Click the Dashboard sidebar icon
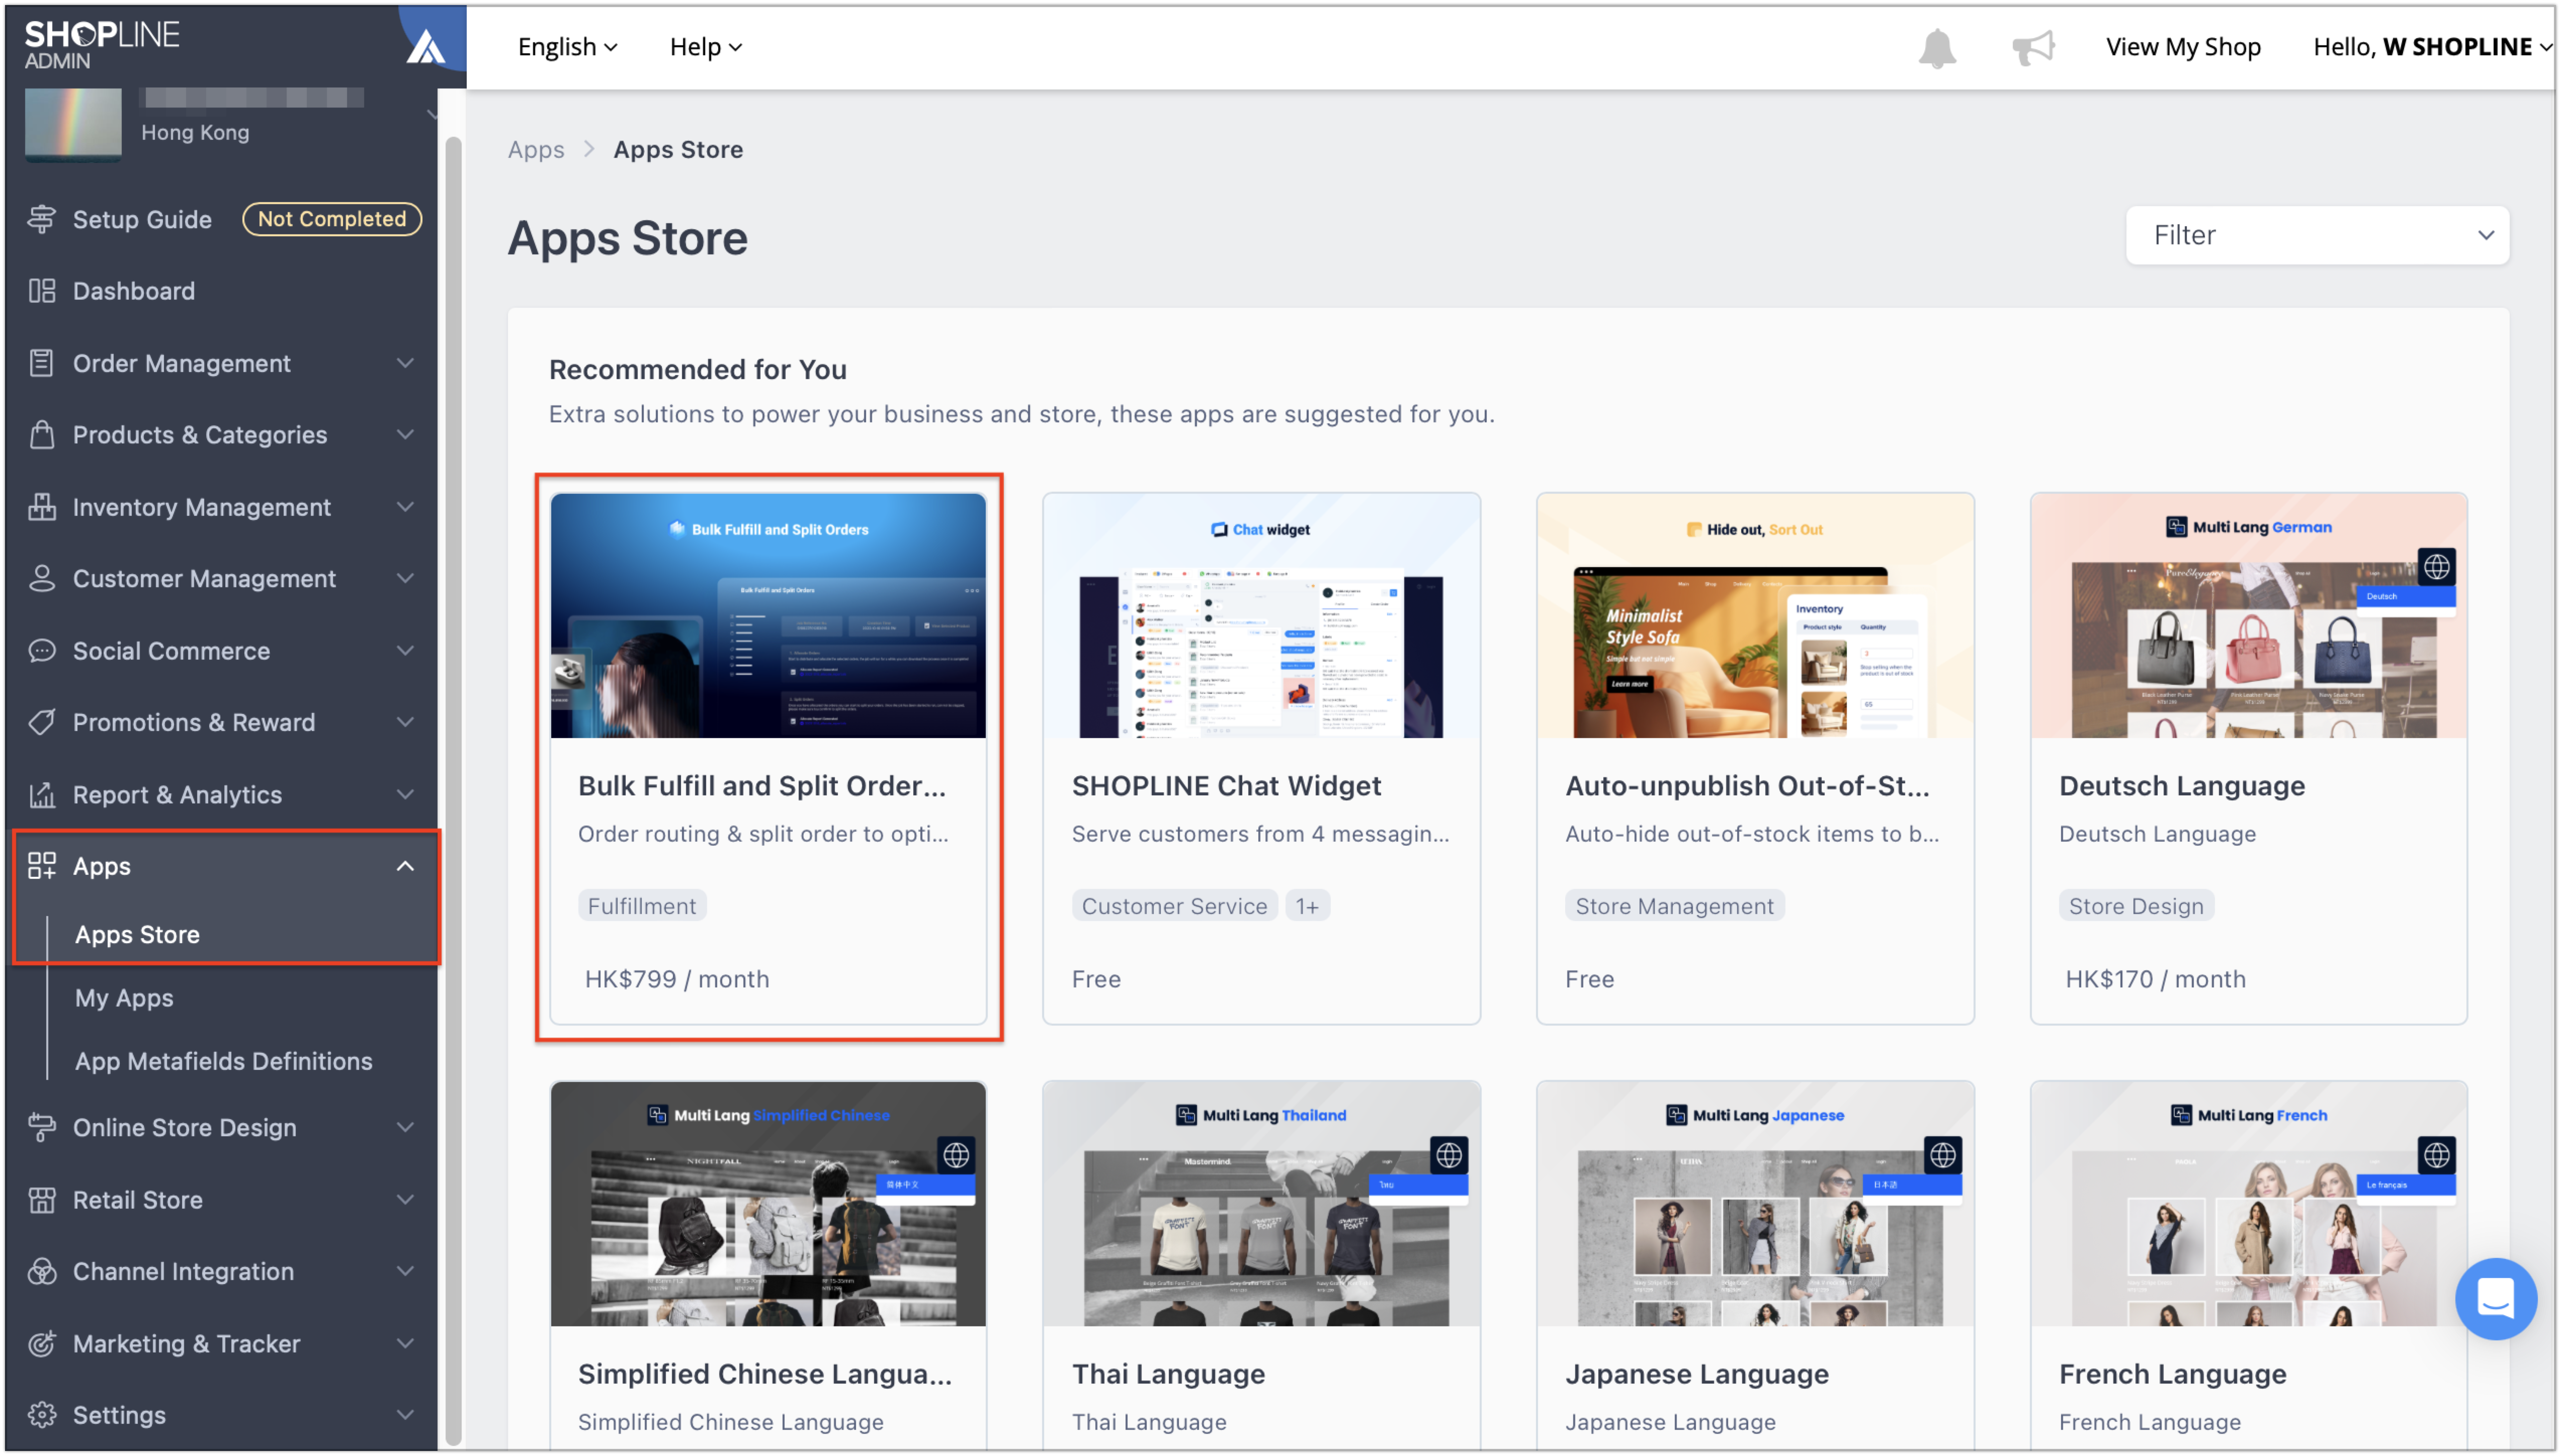2561x1456 pixels. pyautogui.click(x=41, y=291)
